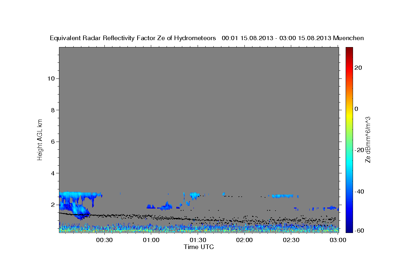Click the plot title text
Screen dimensions: 419x279
(x=207, y=38)
